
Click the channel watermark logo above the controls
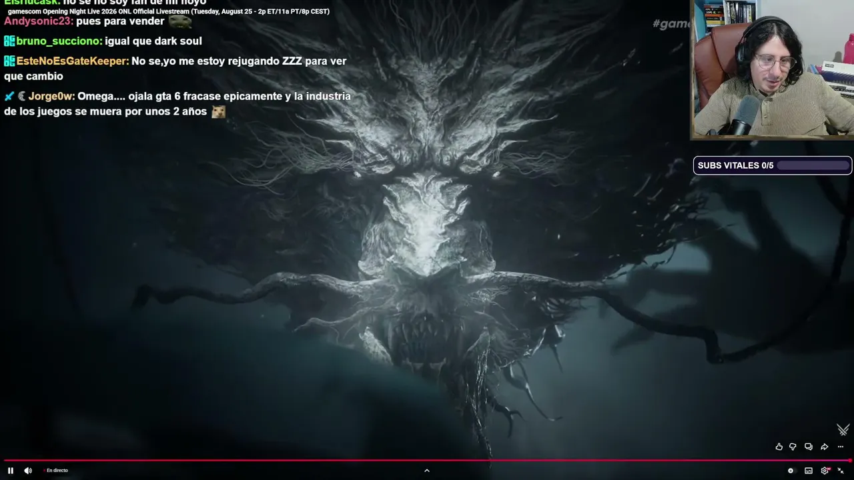click(x=843, y=429)
